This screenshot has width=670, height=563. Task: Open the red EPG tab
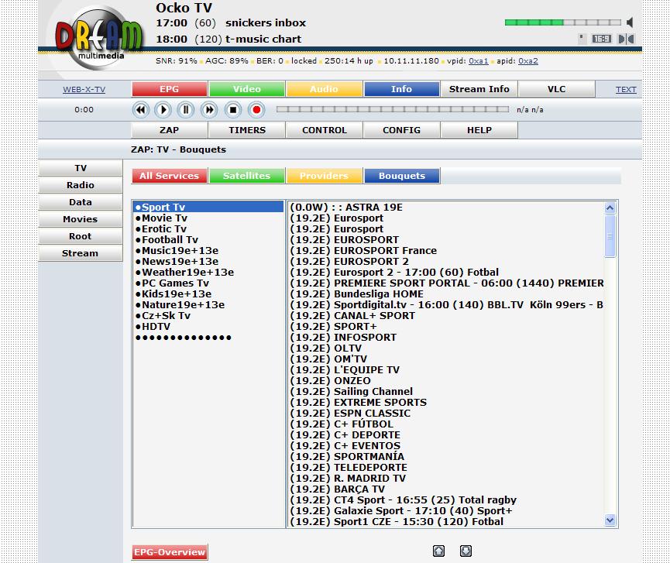[x=170, y=89]
